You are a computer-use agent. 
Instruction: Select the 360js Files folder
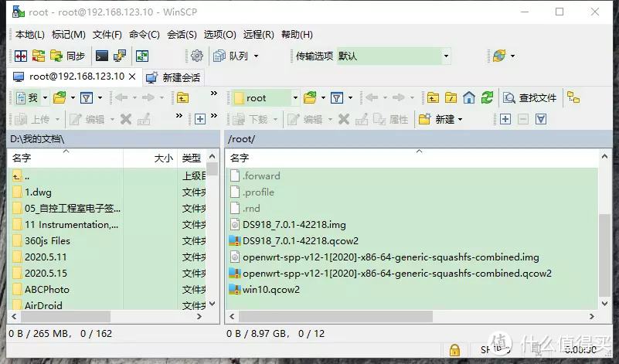[47, 241]
